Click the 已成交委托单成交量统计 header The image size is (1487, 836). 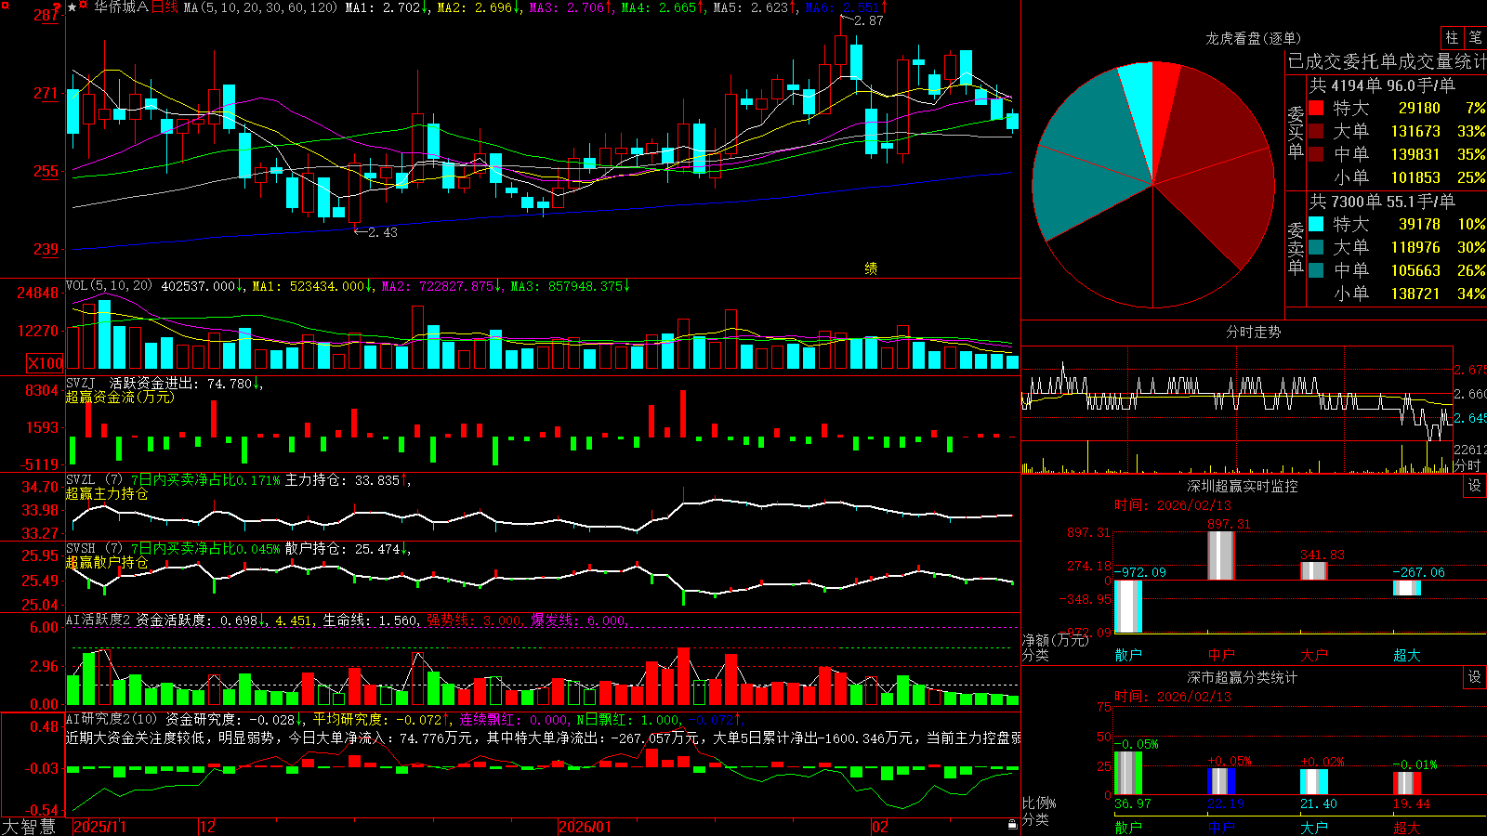point(1387,61)
